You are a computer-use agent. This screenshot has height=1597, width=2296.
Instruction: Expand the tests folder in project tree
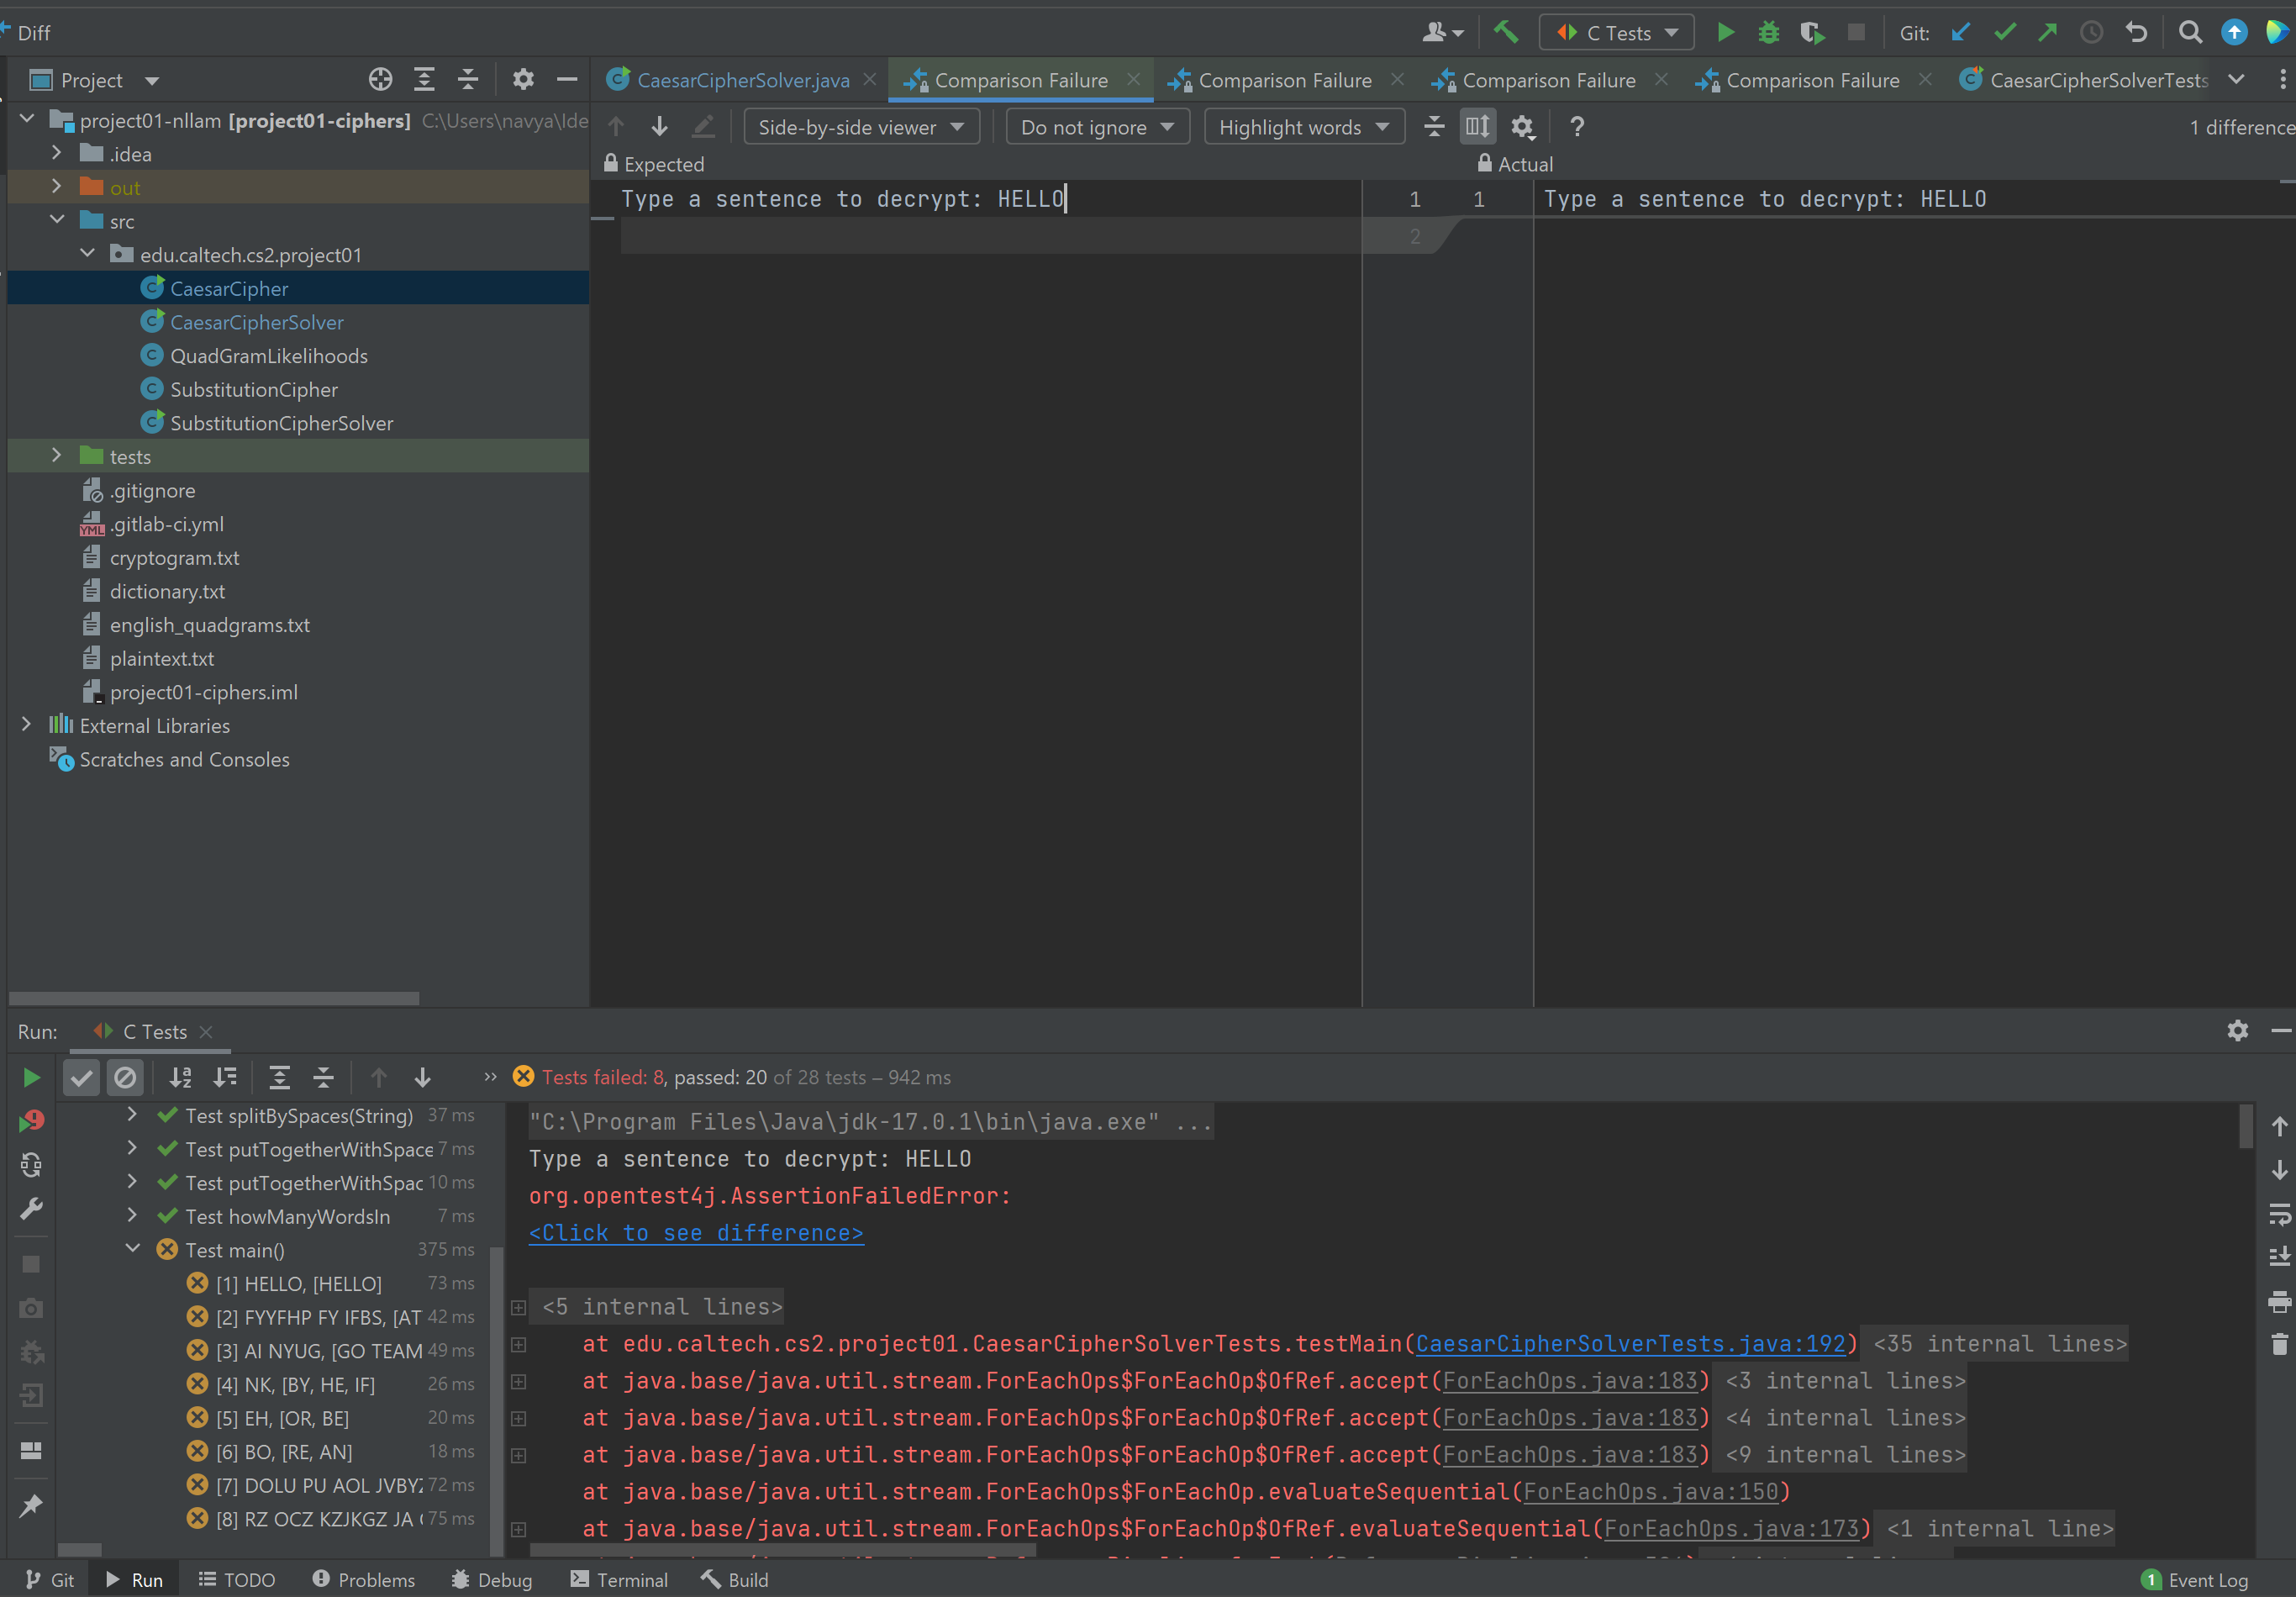[57, 456]
